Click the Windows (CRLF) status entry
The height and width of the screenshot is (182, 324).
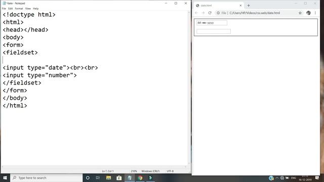pos(150,171)
